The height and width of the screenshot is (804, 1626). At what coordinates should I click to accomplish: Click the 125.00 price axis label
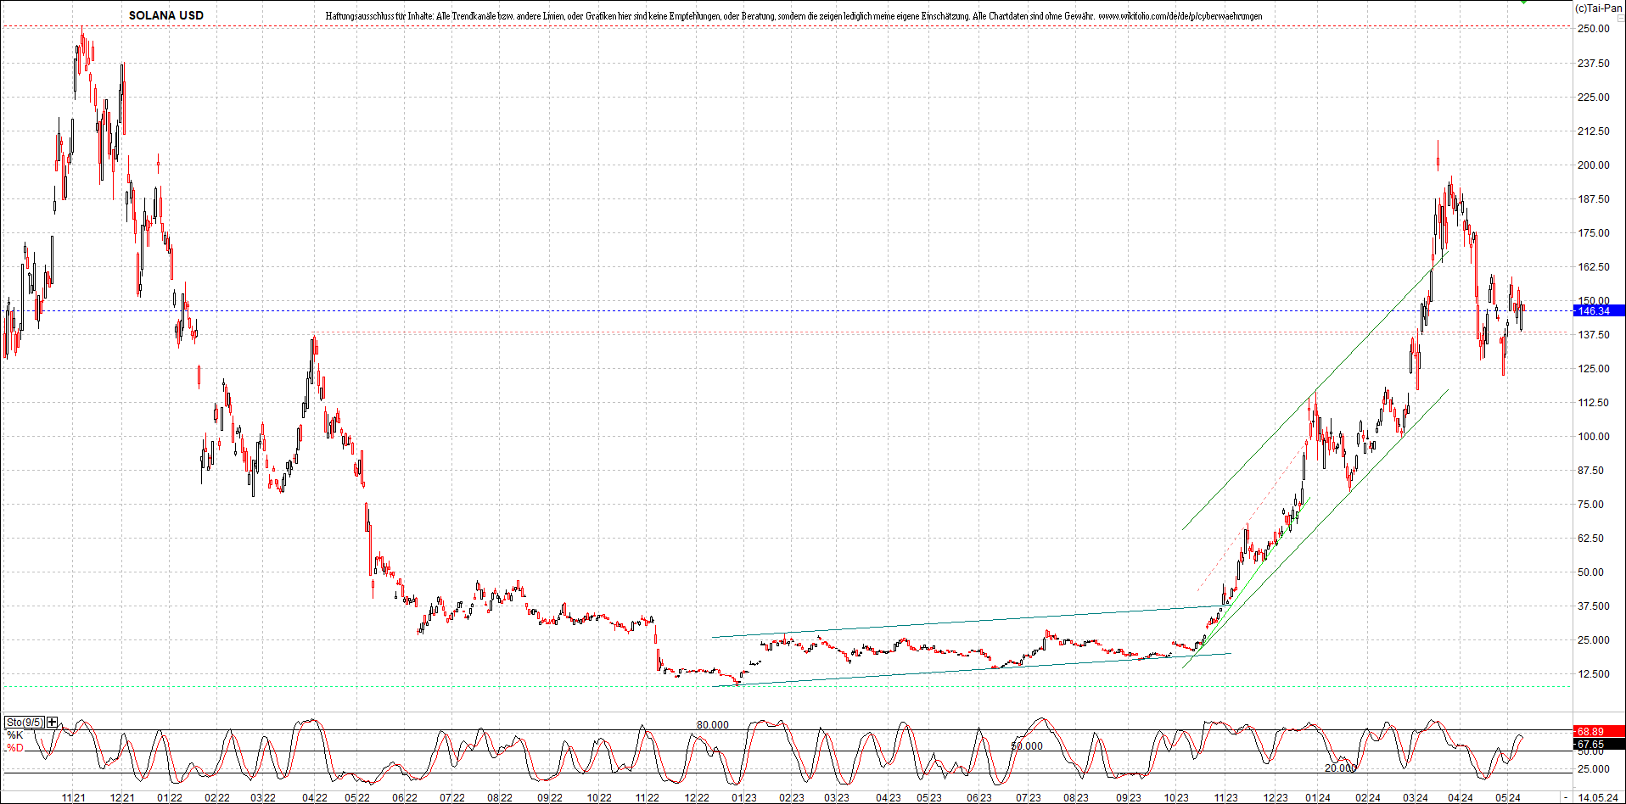click(x=1593, y=369)
